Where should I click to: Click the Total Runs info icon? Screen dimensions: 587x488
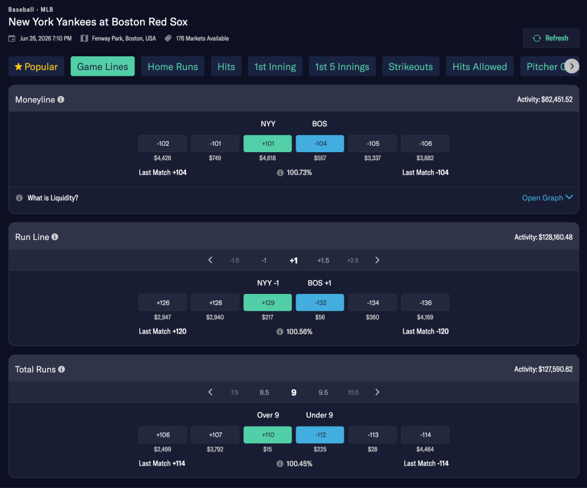point(61,369)
